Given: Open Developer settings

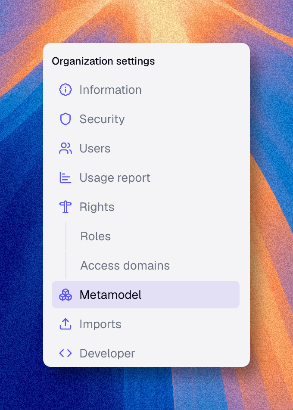Looking at the screenshot, I should [x=107, y=353].
